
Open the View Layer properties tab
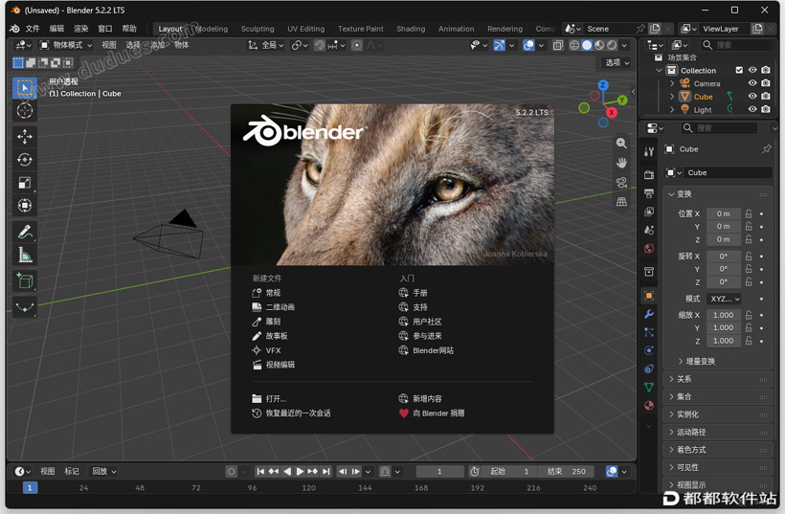coord(649,212)
